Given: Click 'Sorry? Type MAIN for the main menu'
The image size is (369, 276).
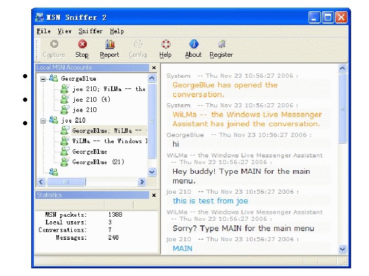Looking at the screenshot, I should (x=243, y=228).
